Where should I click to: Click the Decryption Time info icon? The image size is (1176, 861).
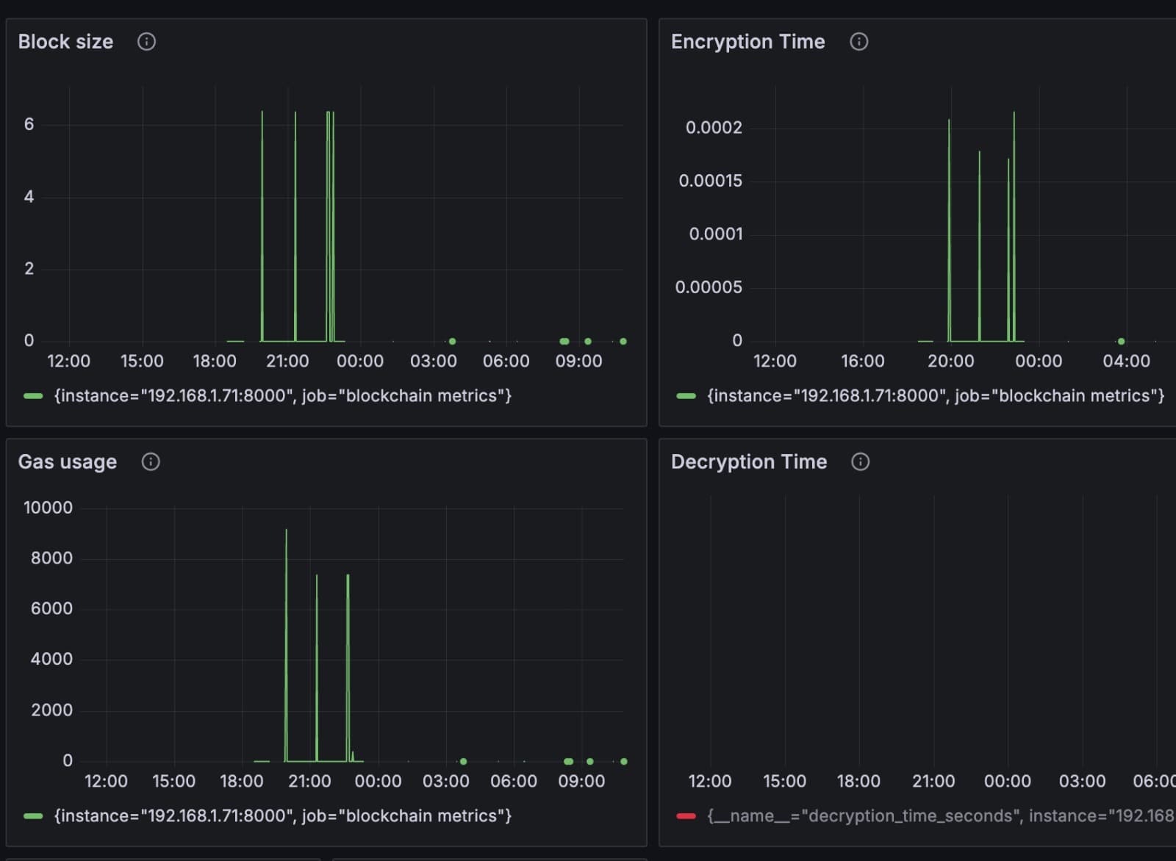tap(860, 462)
